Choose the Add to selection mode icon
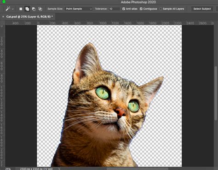This screenshot has height=170, width=218. click(27, 9)
